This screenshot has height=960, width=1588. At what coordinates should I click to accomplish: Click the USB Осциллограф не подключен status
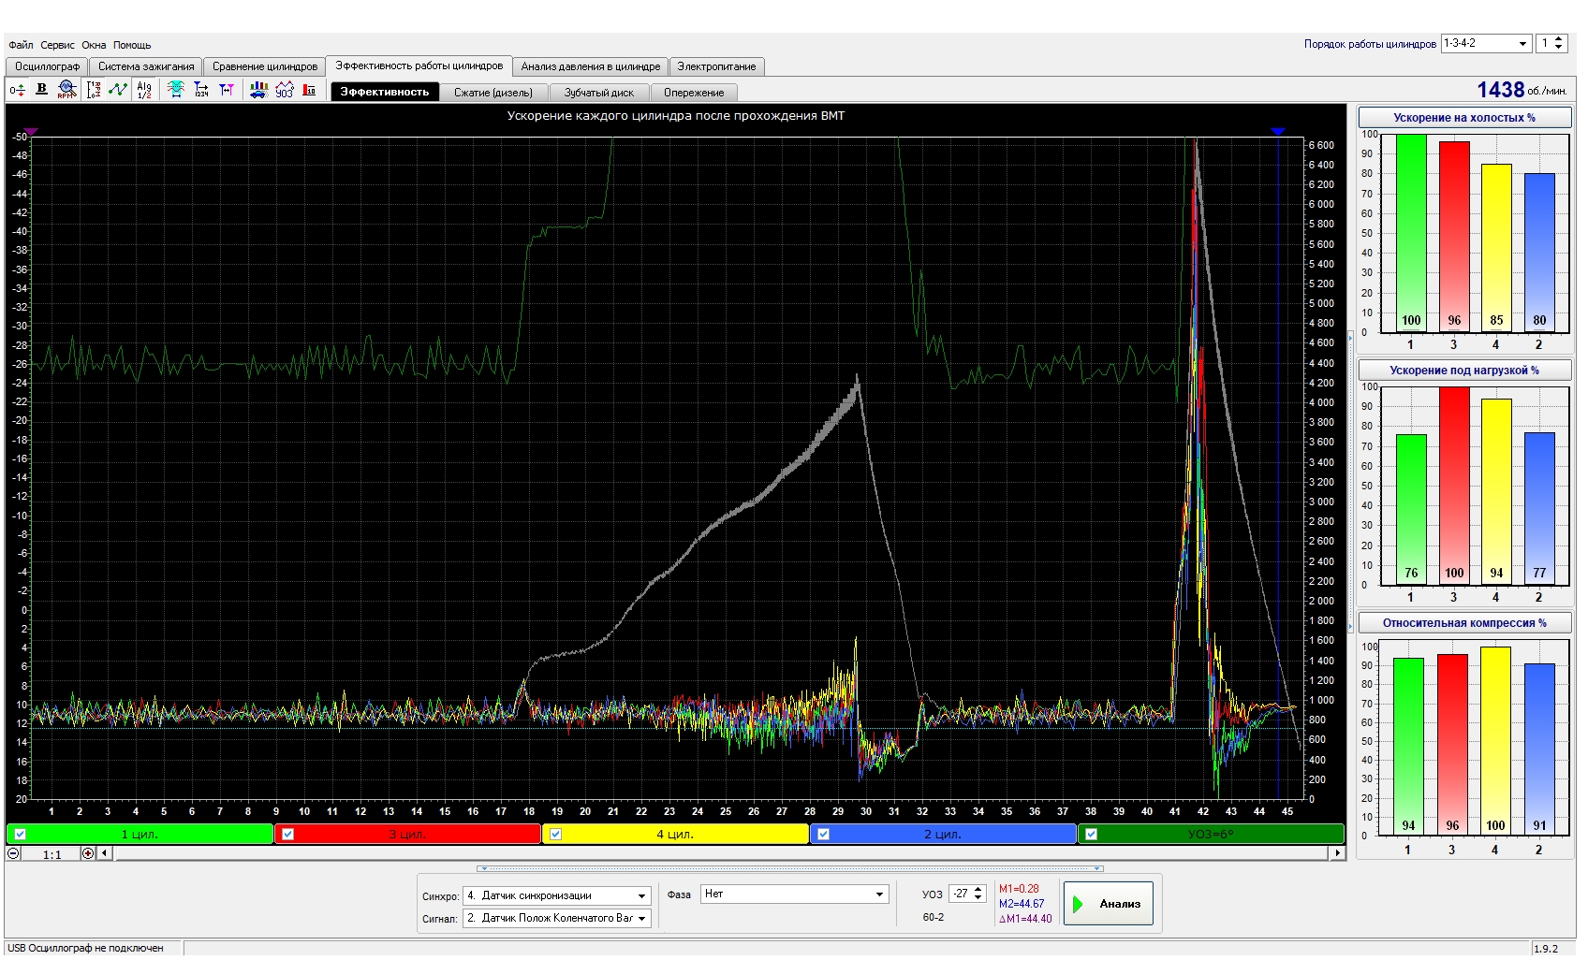[x=85, y=949]
